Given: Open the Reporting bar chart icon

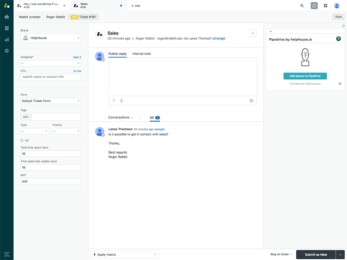Looking at the screenshot, I should 7,40.
